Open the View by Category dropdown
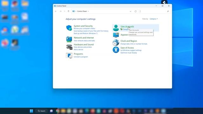This screenshot has height=114, width=203. click(154, 19)
